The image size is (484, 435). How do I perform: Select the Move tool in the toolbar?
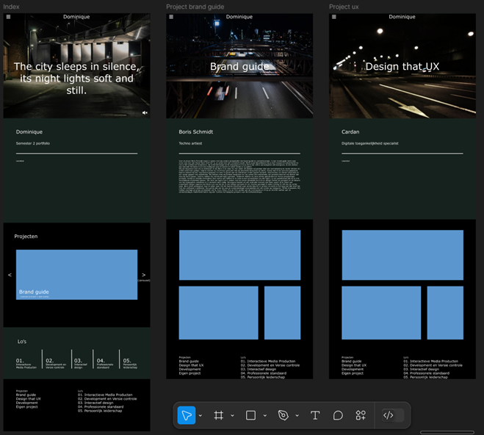[187, 415]
